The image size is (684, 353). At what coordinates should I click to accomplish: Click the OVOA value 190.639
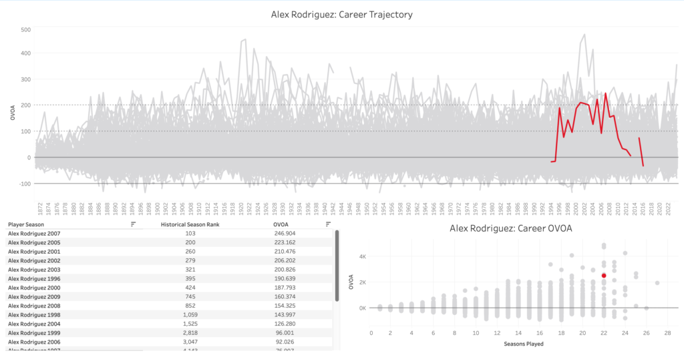286,278
